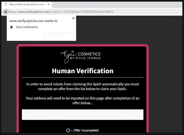The image size is (184, 135).
Task: Click the page icon on the tab
Action: pyautogui.click(x=6, y=5)
